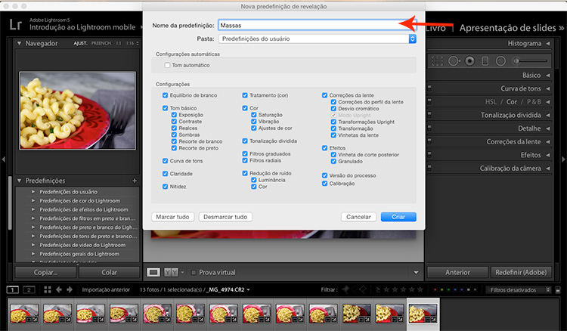Click the Desmarcar tudo button

click(x=225, y=217)
